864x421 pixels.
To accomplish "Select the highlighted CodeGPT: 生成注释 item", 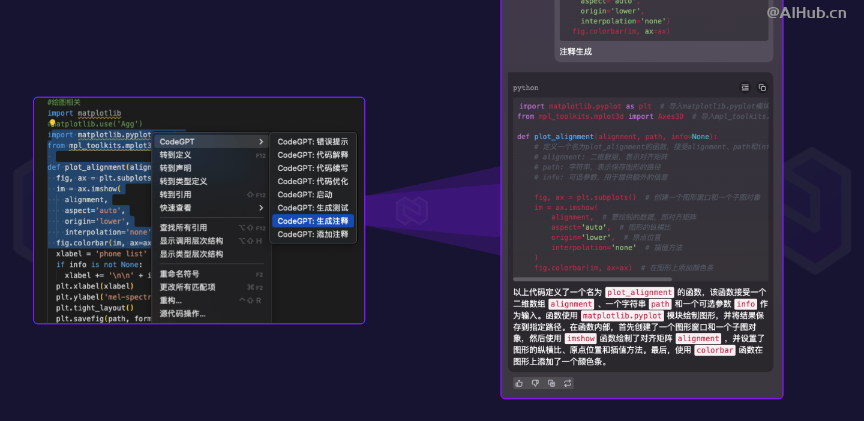I will coord(313,221).
